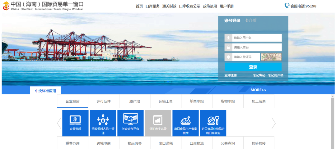336x149 pixels.
Task: Click the 客服电话:95198 text
Action: [x=303, y=6]
